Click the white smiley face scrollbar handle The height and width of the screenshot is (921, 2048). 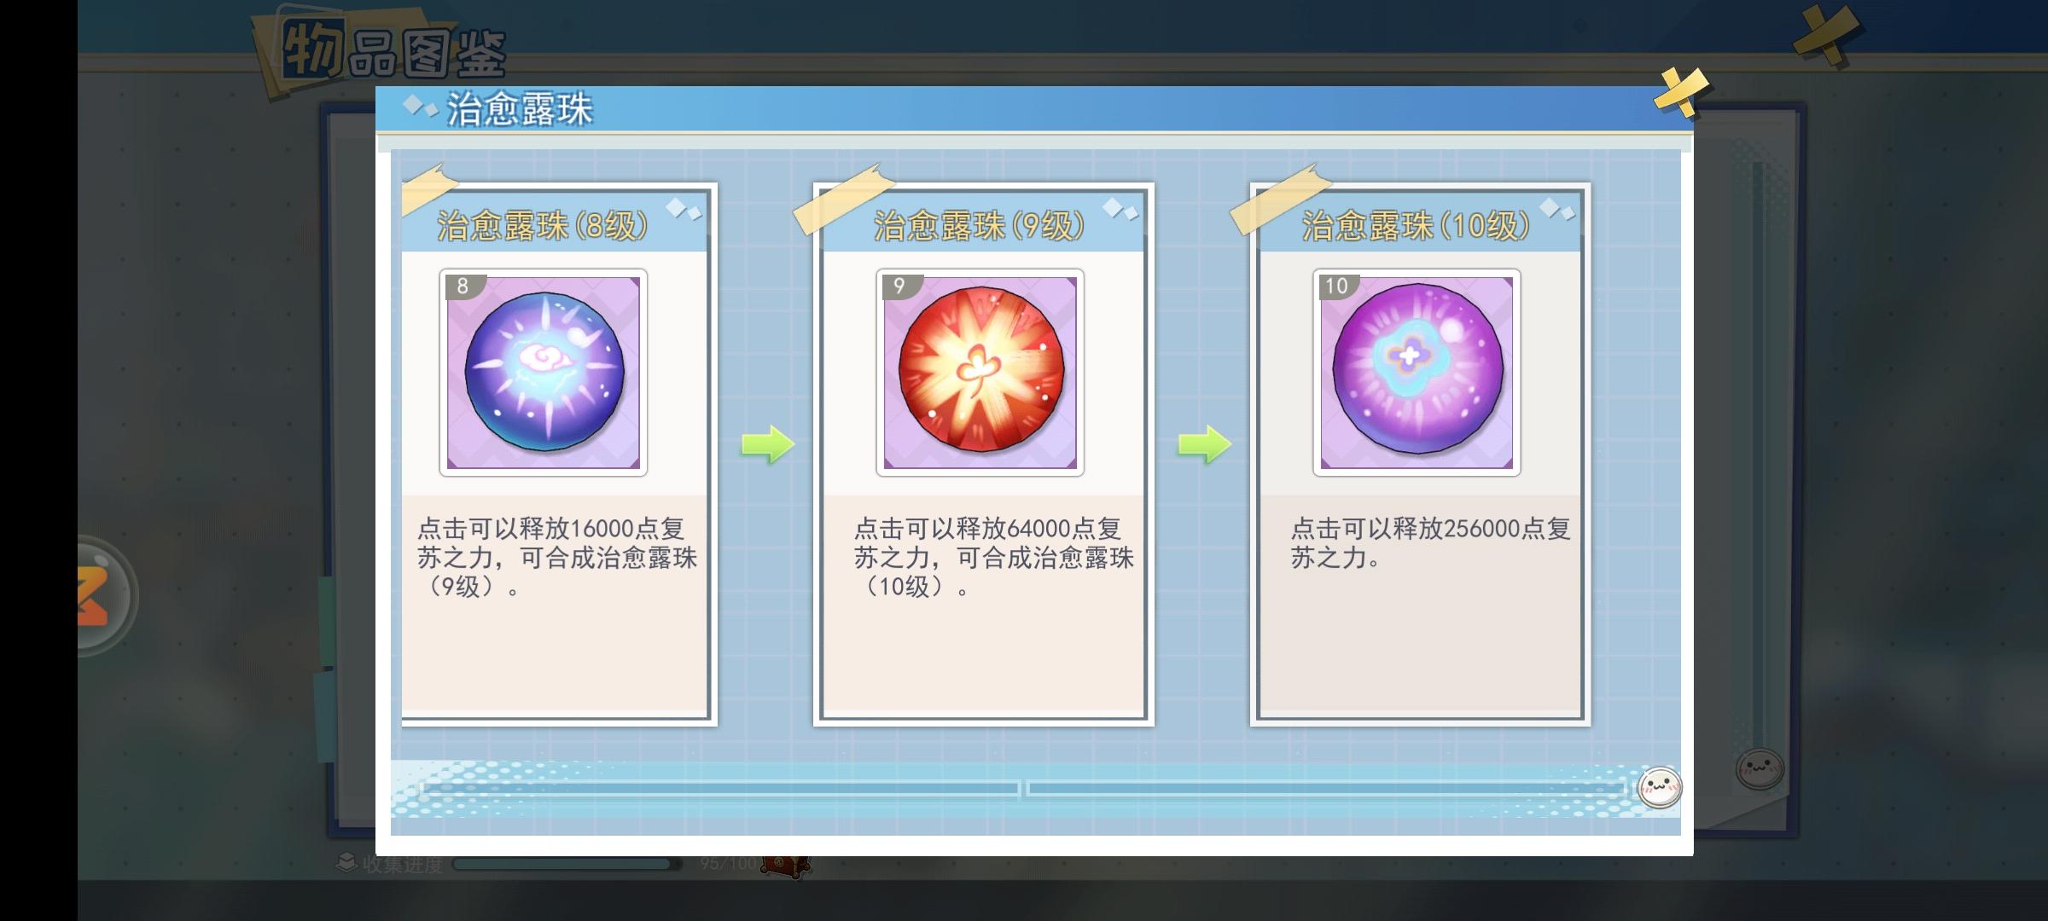[1660, 787]
